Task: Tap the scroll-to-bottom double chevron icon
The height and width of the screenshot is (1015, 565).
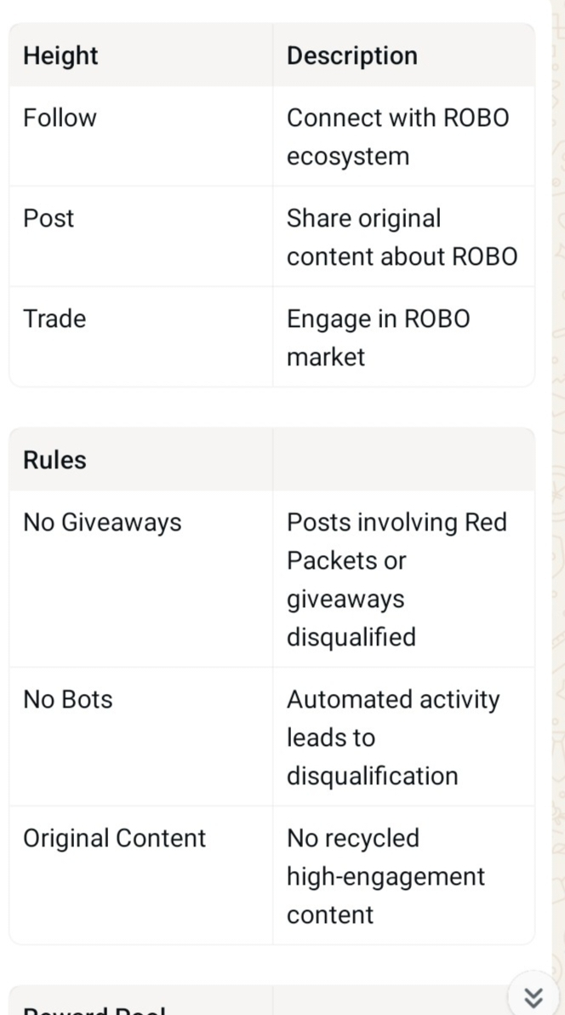Action: point(533,996)
